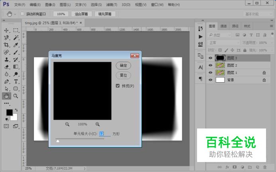Image resolution: width=276 pixels, height=172 pixels.
Task: Toggle lock transparent pixels
Action: [x=220, y=50]
